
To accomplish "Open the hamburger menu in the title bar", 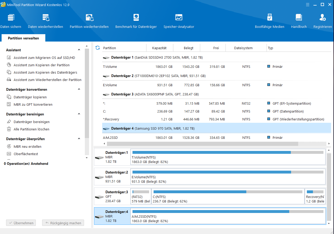I will [x=308, y=4].
